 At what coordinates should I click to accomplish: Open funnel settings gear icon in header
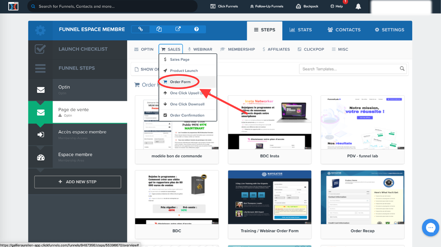[40, 30]
